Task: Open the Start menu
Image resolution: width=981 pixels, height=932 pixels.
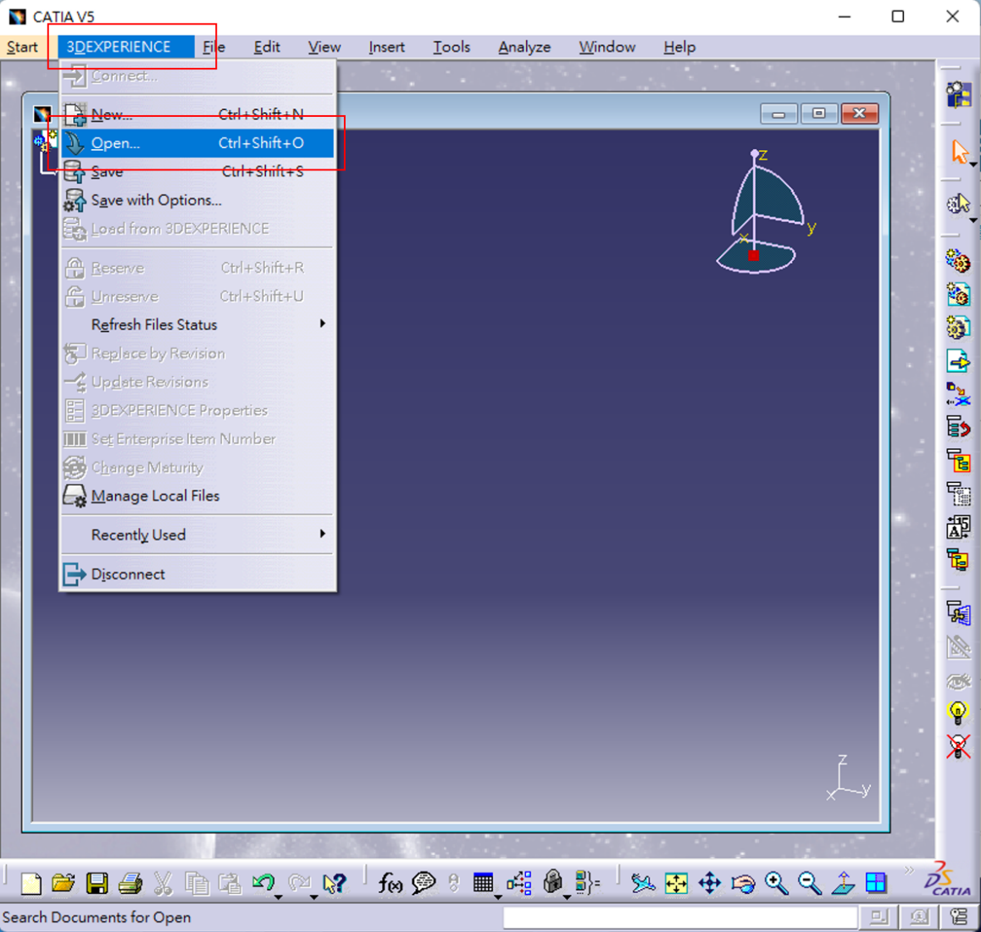Action: click(x=23, y=47)
